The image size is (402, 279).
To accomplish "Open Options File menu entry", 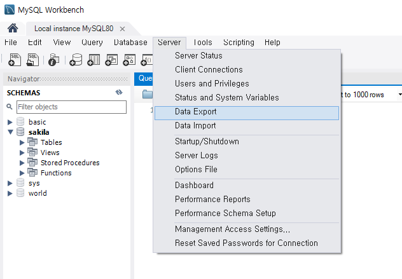I will coord(247,170).
